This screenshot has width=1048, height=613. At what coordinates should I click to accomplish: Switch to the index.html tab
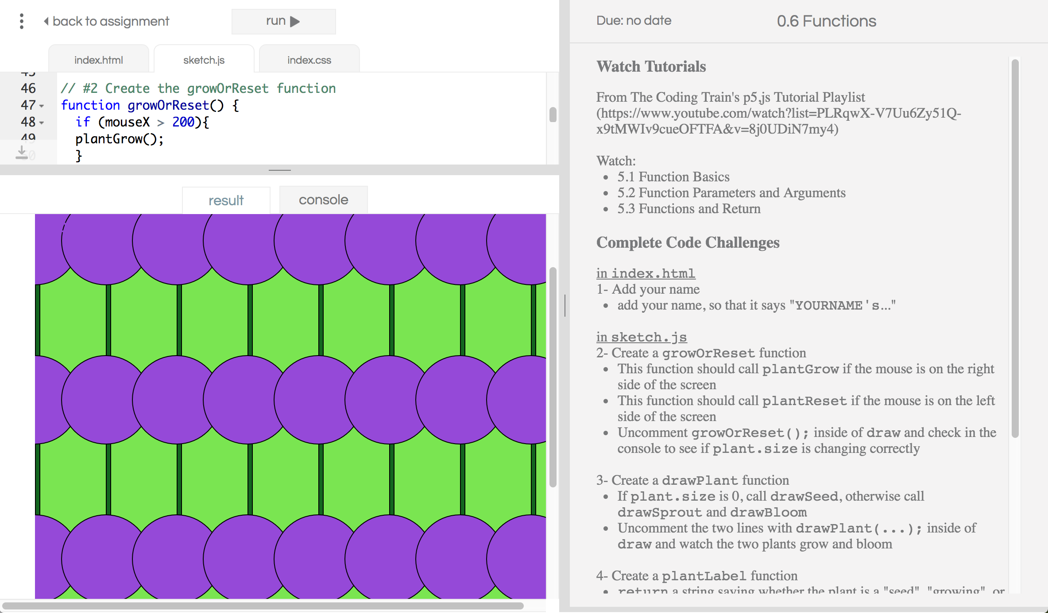[98, 60]
